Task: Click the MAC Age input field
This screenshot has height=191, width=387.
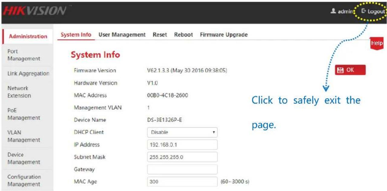Action: (182, 182)
